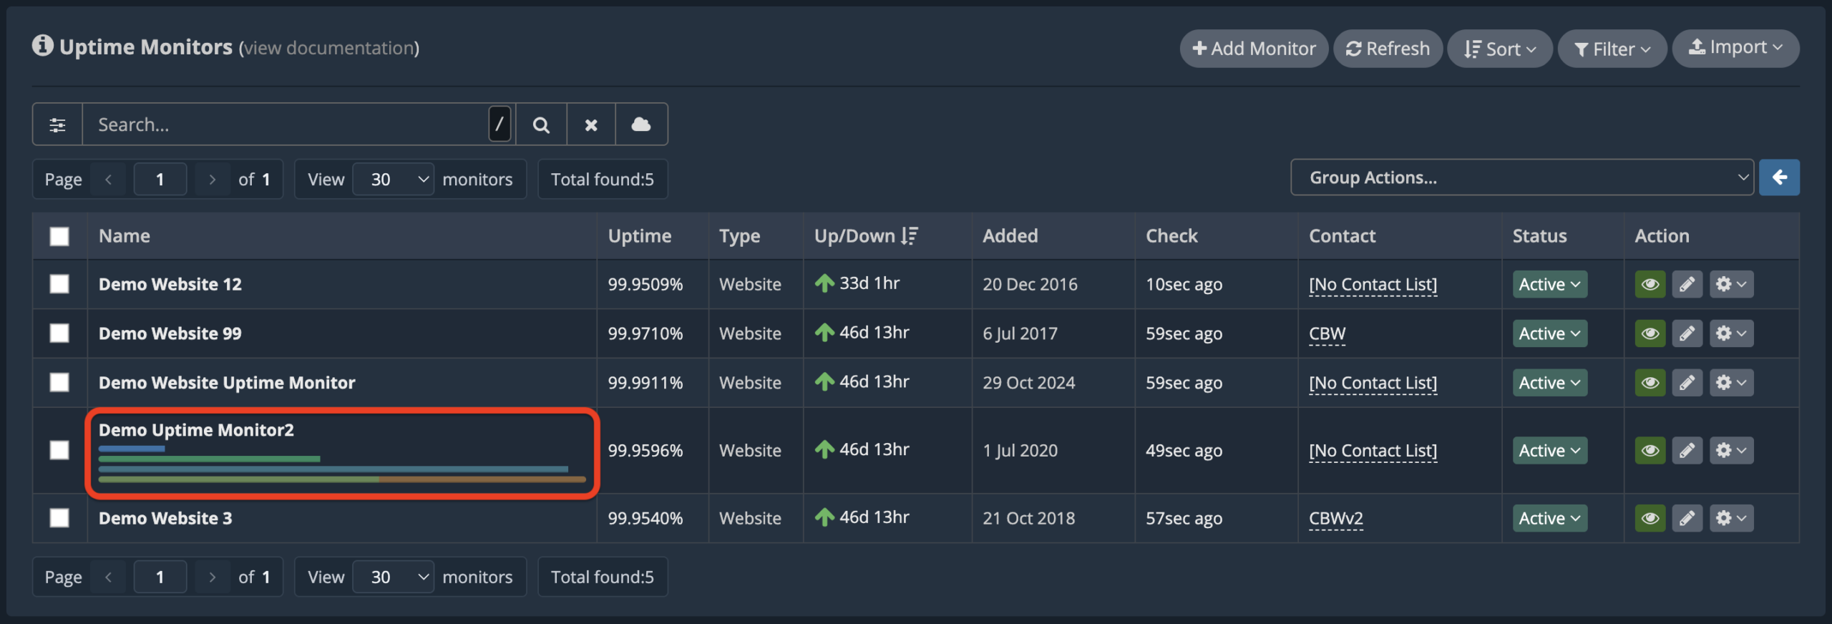This screenshot has width=1832, height=624.
Task: Go to previous page in bottom pager
Action: coord(109,577)
